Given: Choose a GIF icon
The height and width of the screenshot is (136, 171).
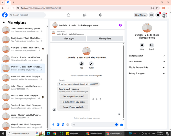Looking at the screenshot, I should click(x=68, y=125).
